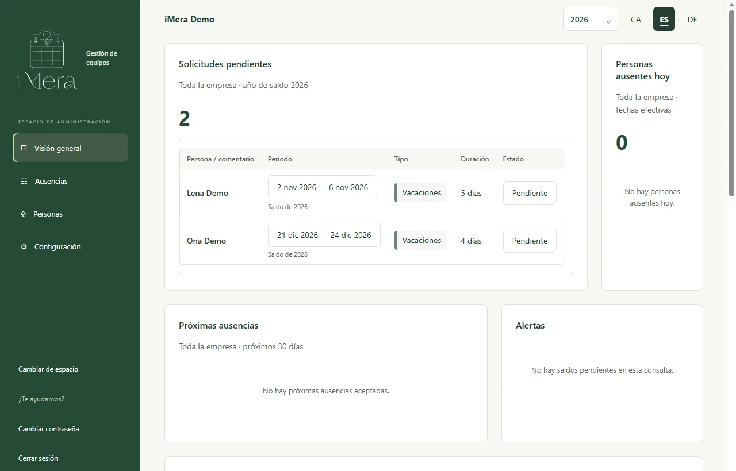Viewport: 736px width, 471px height.
Task: Switch language to CA
Action: pyautogui.click(x=635, y=20)
